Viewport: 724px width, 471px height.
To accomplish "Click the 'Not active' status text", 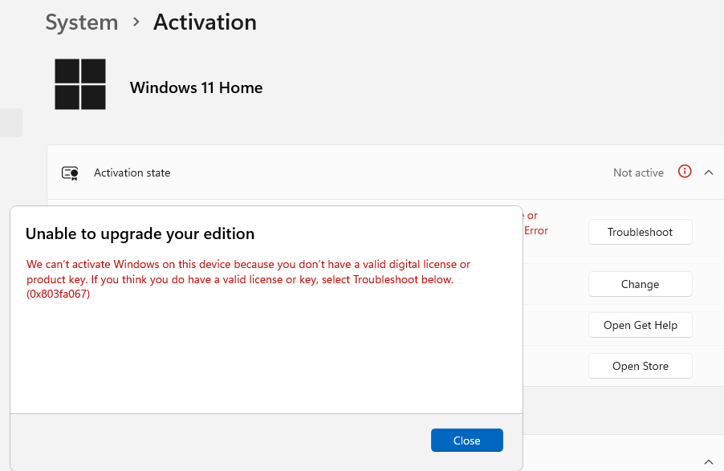I will click(638, 172).
